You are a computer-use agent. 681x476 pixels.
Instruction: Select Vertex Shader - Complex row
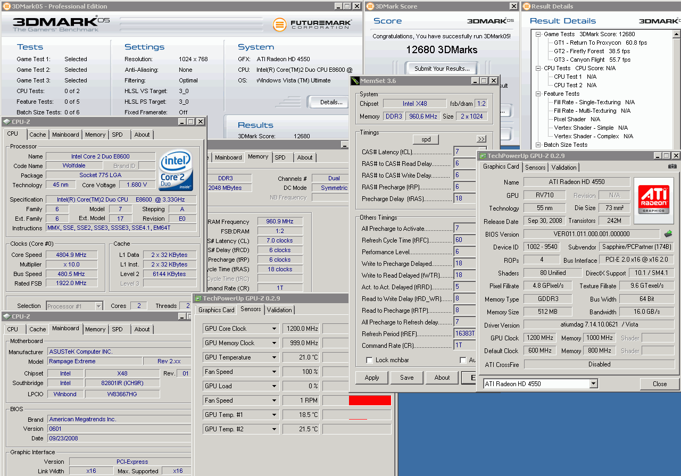(593, 136)
